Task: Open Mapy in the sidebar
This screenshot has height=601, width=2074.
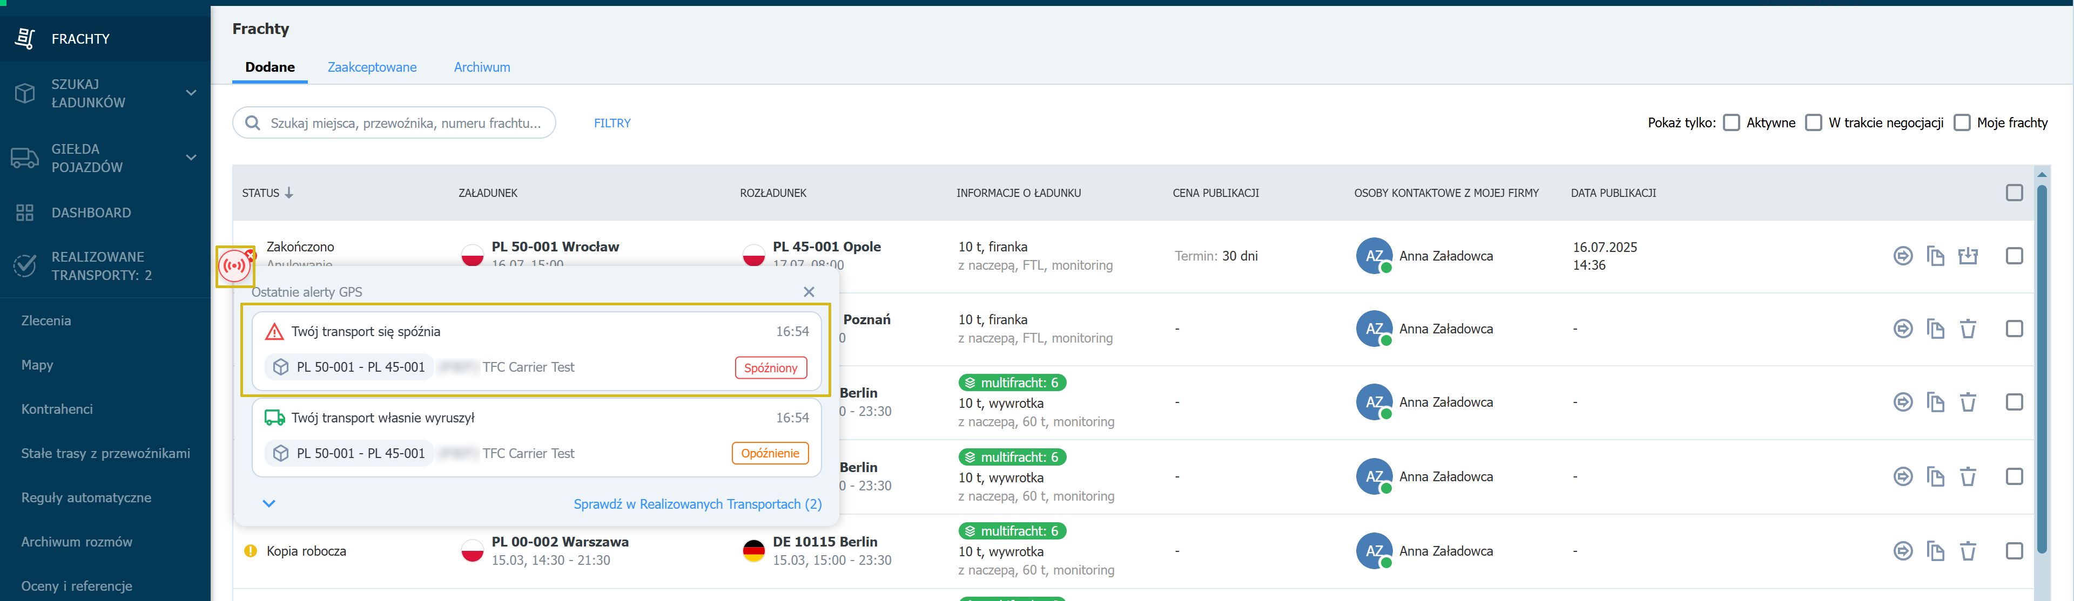Action: (37, 365)
